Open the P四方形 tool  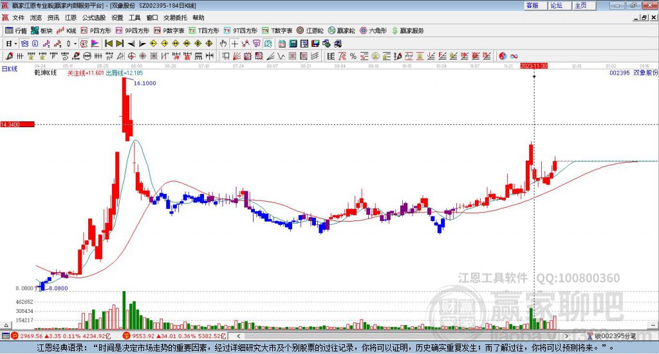pos(96,31)
